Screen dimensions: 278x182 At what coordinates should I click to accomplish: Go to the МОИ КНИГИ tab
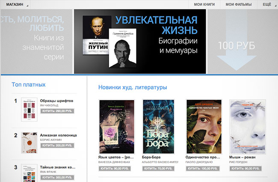tap(204, 4)
